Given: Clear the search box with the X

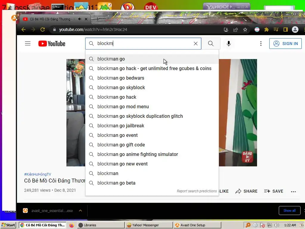Looking at the screenshot, I should [x=196, y=44].
